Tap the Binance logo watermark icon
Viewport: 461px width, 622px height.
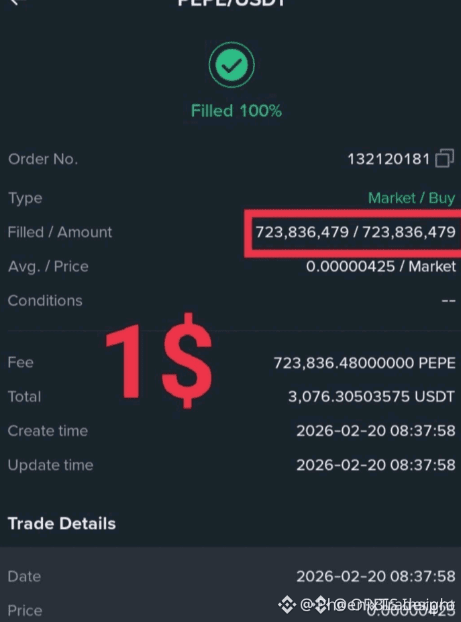(x=287, y=605)
